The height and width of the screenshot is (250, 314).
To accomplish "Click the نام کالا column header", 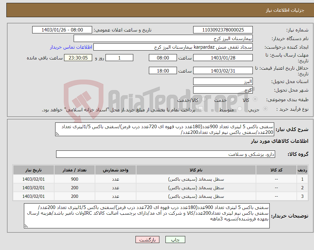I will click(196, 170).
